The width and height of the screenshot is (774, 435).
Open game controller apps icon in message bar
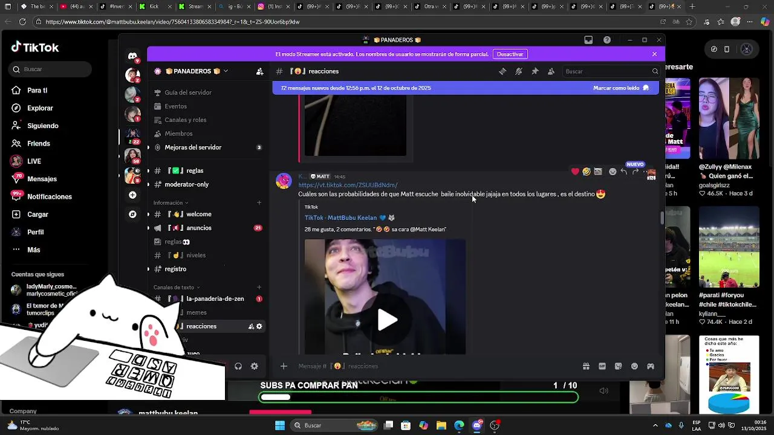[x=651, y=366]
